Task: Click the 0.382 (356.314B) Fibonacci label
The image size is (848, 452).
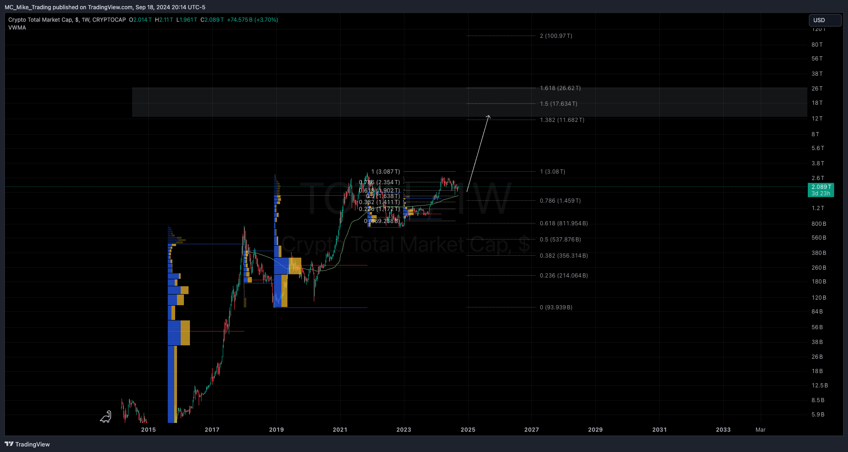Action: click(564, 256)
